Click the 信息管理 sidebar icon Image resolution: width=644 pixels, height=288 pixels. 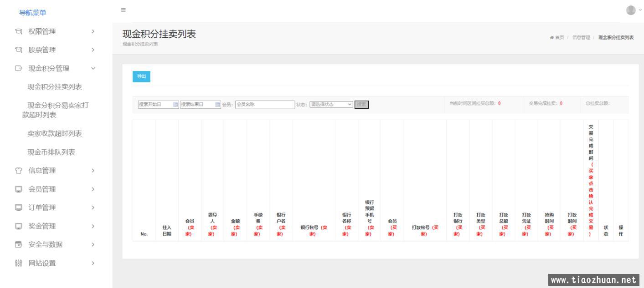19,171
